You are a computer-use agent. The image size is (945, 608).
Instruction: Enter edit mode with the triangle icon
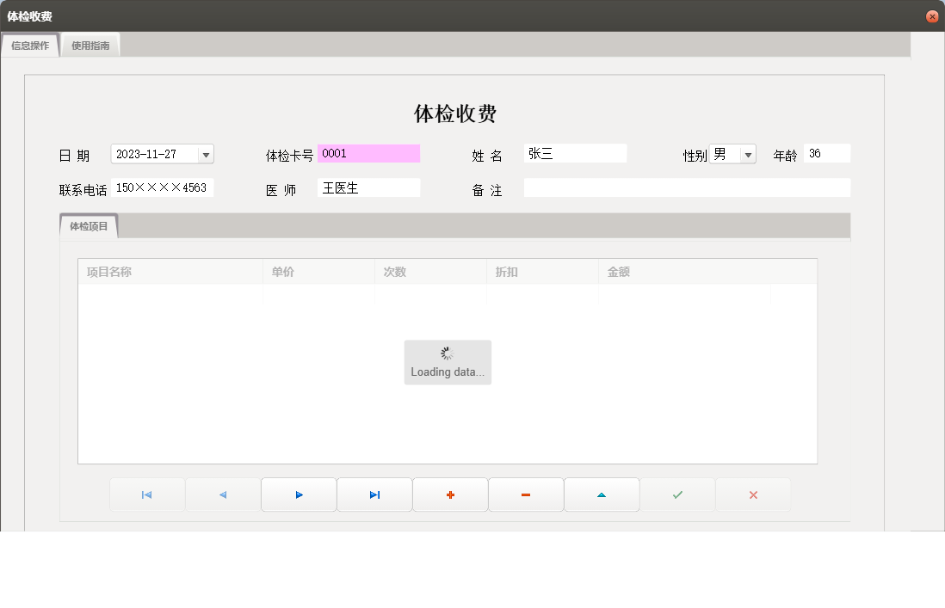[x=602, y=494]
